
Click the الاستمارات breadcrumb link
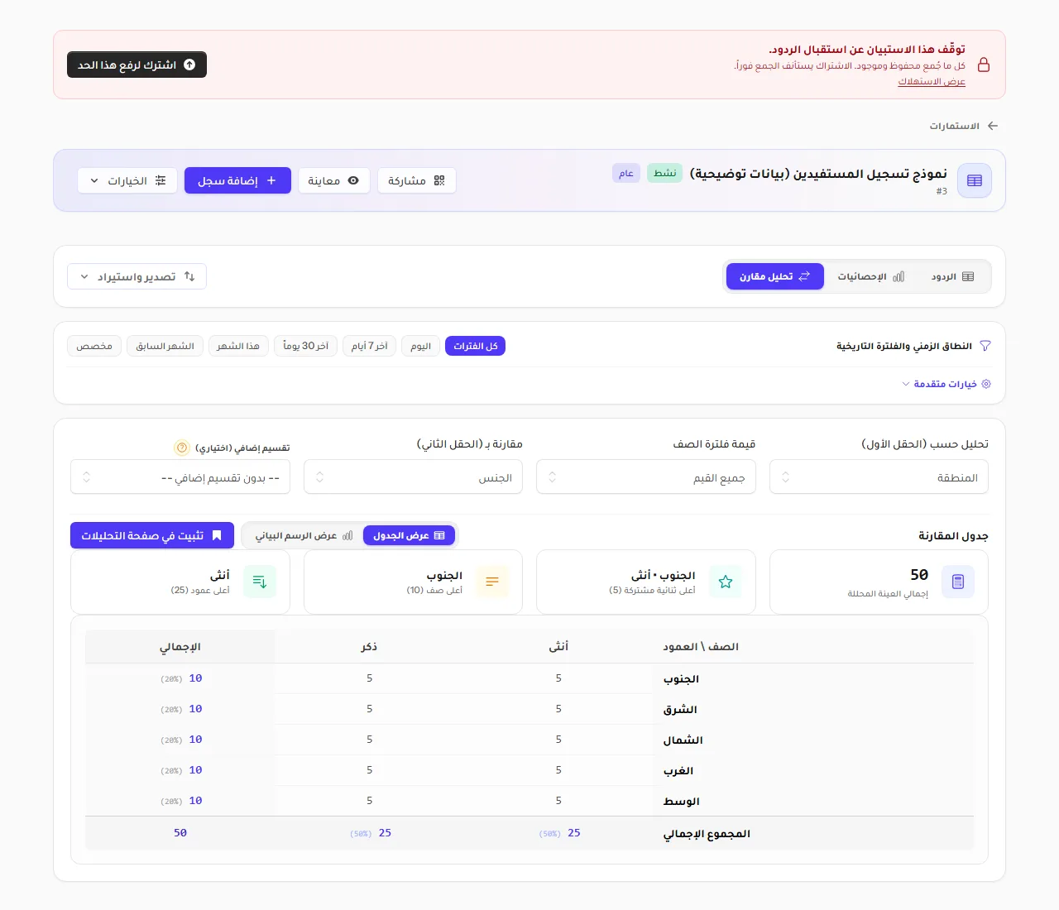coord(954,126)
